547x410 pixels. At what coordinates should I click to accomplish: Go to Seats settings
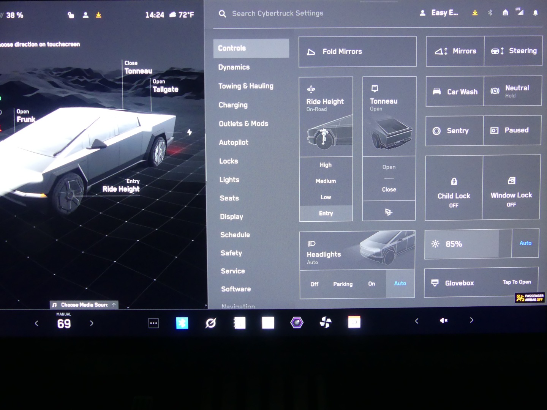pyautogui.click(x=229, y=198)
